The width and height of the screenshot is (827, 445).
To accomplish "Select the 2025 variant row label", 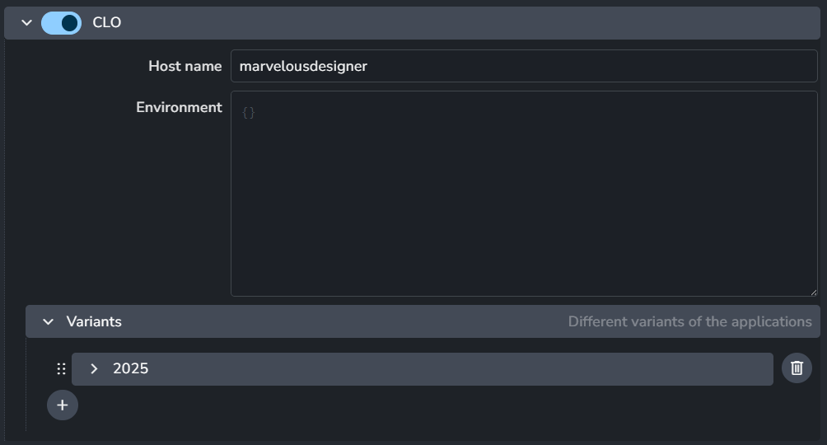I will 131,368.
